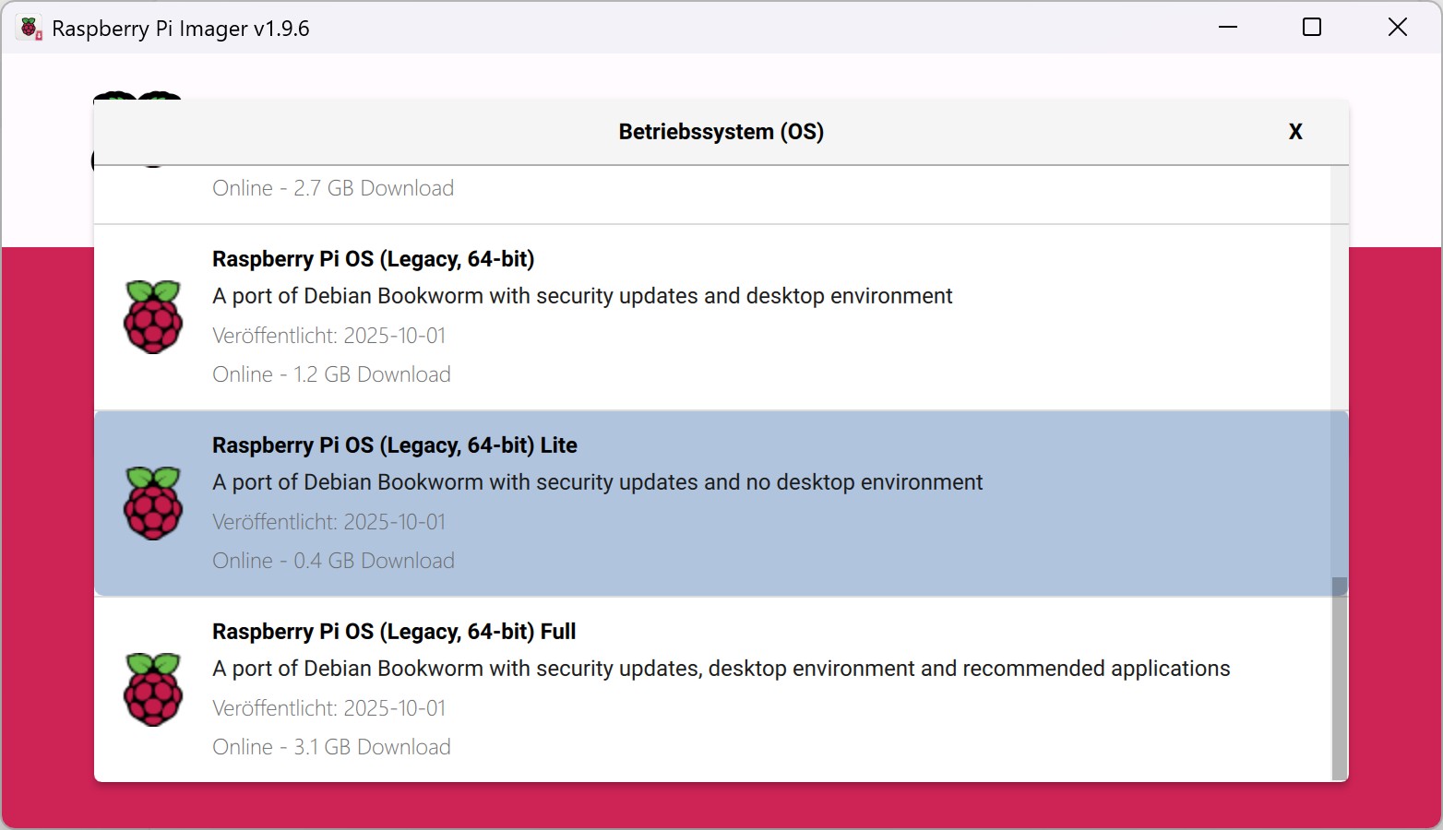This screenshot has width=1443, height=830.
Task: Click the Raspberry Pi Imager title bar icon
Action: pos(30,29)
